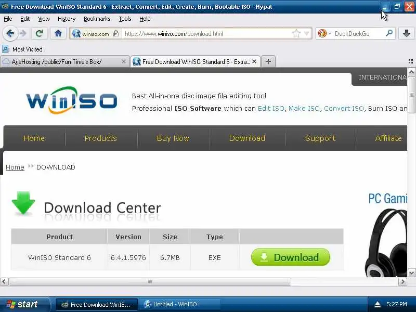This screenshot has height=312, width=416.
Task: Click the WinISO Standard 6 product cell
Action: point(59,257)
